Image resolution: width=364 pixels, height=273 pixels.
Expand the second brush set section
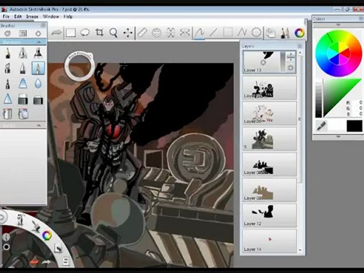[39, 126]
